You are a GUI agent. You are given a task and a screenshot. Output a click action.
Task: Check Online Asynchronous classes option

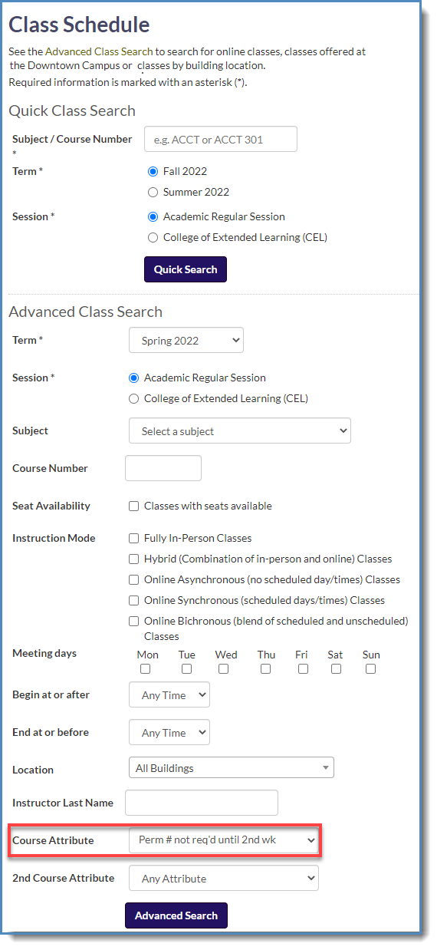pos(134,580)
